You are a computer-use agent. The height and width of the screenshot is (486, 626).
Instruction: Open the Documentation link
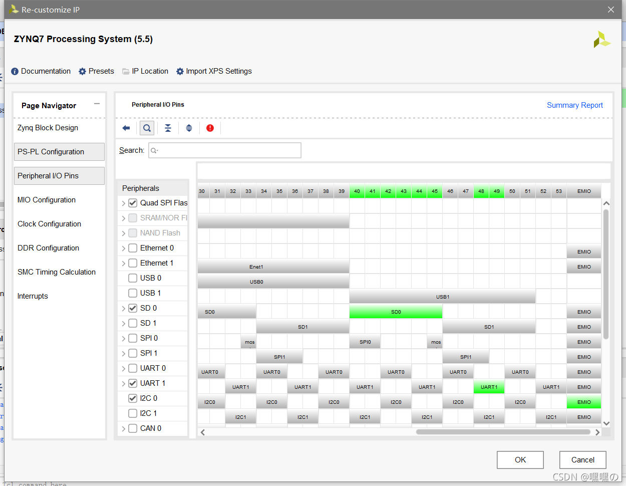coord(46,71)
